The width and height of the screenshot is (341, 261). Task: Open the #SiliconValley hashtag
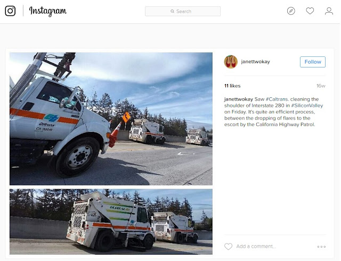pos(307,105)
